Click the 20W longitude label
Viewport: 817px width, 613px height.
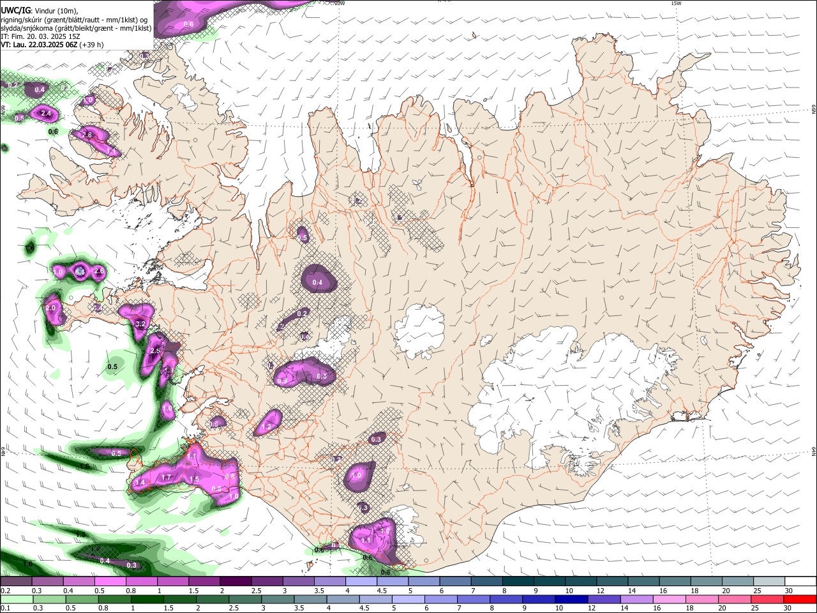340,3
